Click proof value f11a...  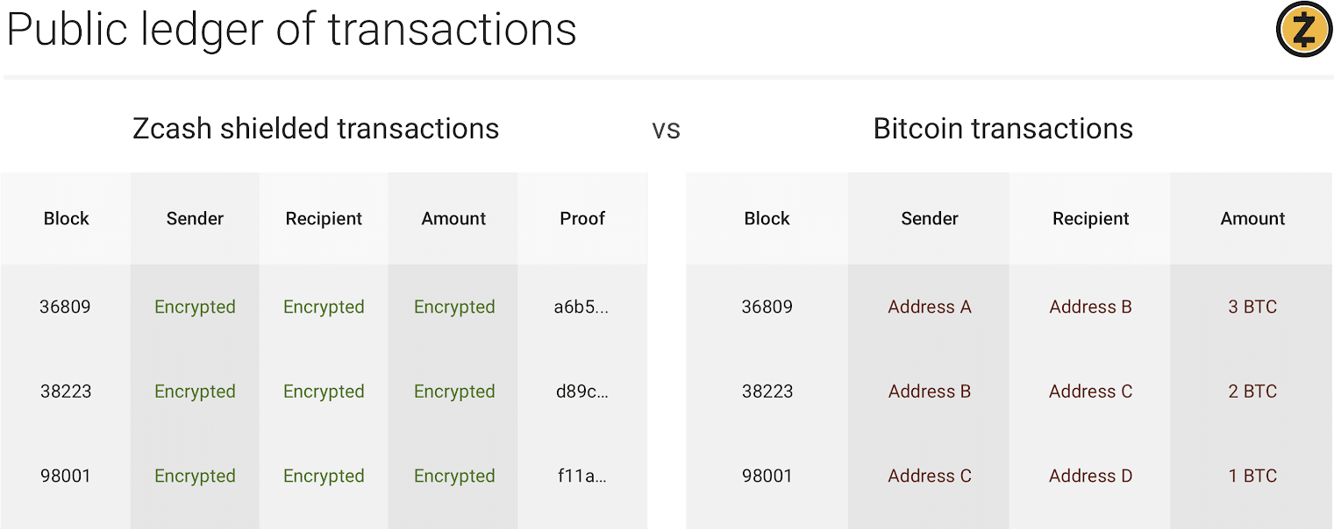[581, 476]
